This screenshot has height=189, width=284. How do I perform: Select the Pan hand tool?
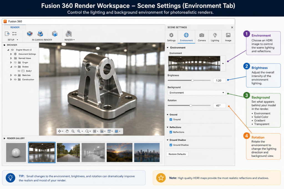tap(67, 131)
